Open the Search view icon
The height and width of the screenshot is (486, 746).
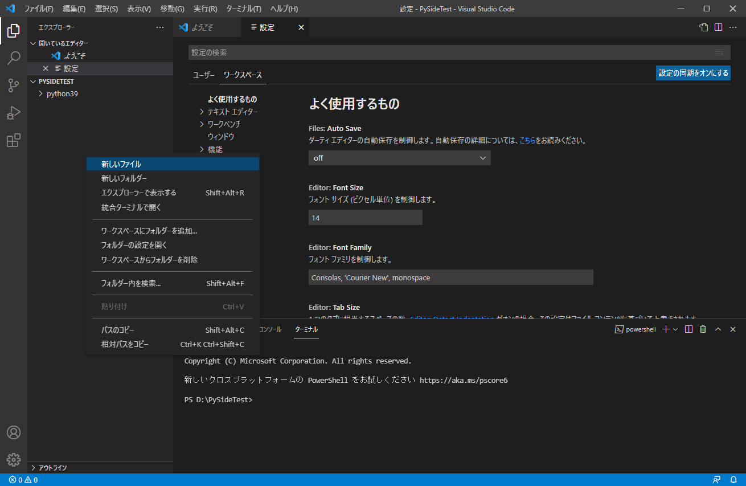(14, 58)
